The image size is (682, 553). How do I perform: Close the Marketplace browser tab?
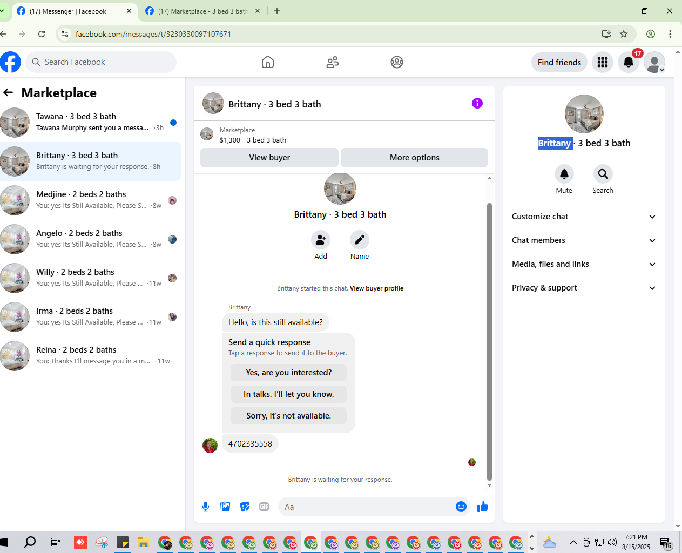pos(258,11)
